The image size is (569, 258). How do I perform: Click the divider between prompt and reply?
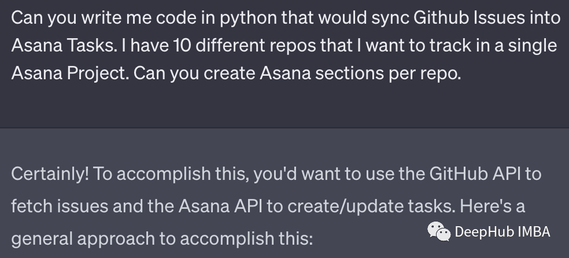(x=284, y=128)
